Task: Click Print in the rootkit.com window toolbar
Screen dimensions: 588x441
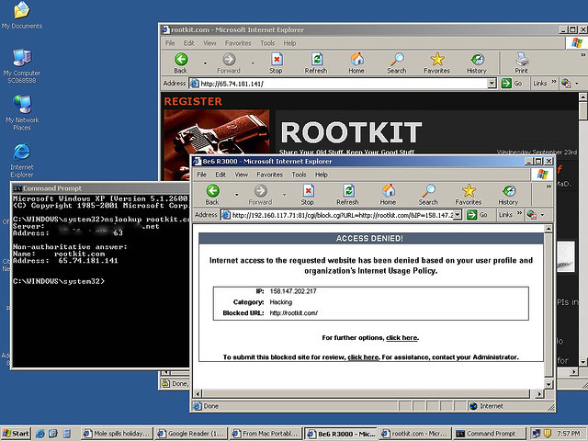Action: coord(521,63)
